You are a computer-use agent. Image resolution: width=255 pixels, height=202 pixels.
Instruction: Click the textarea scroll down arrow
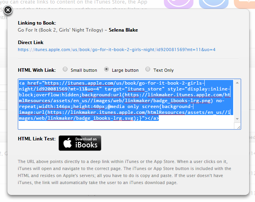pyautogui.click(x=237, y=119)
